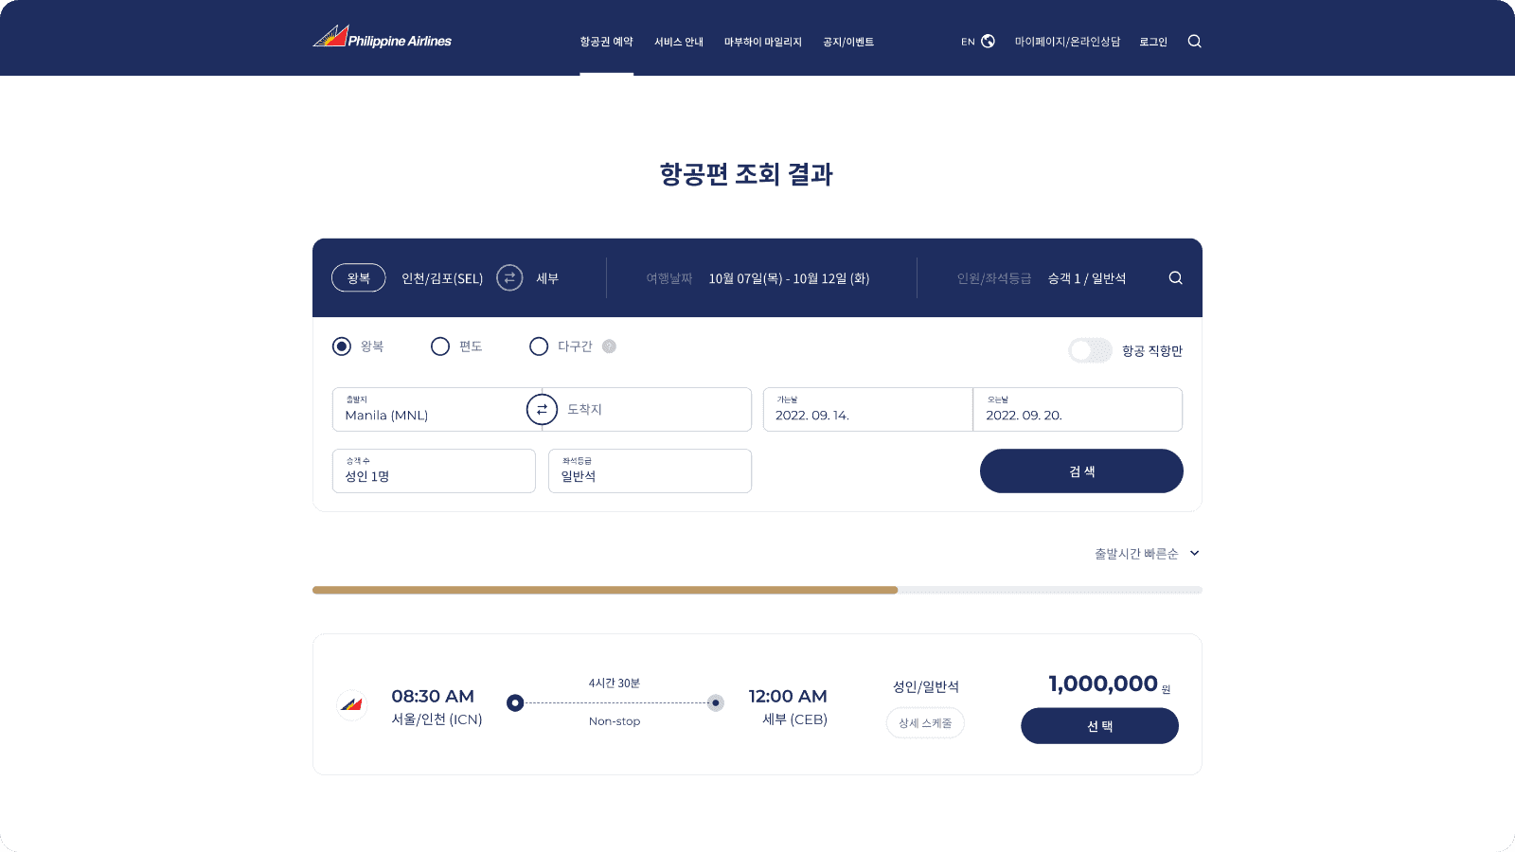Click 인천/김포(SEL) in summary bar
The height and width of the screenshot is (852, 1515).
[x=442, y=278]
